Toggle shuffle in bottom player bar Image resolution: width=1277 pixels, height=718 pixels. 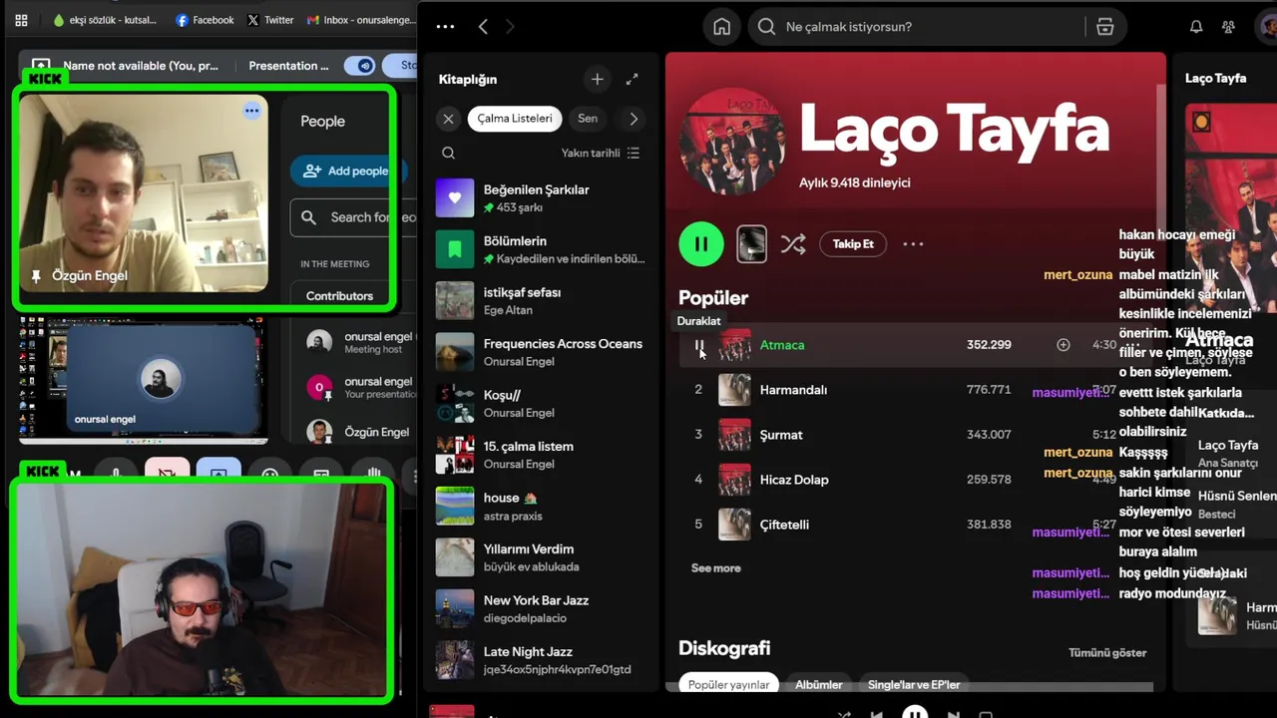click(844, 714)
